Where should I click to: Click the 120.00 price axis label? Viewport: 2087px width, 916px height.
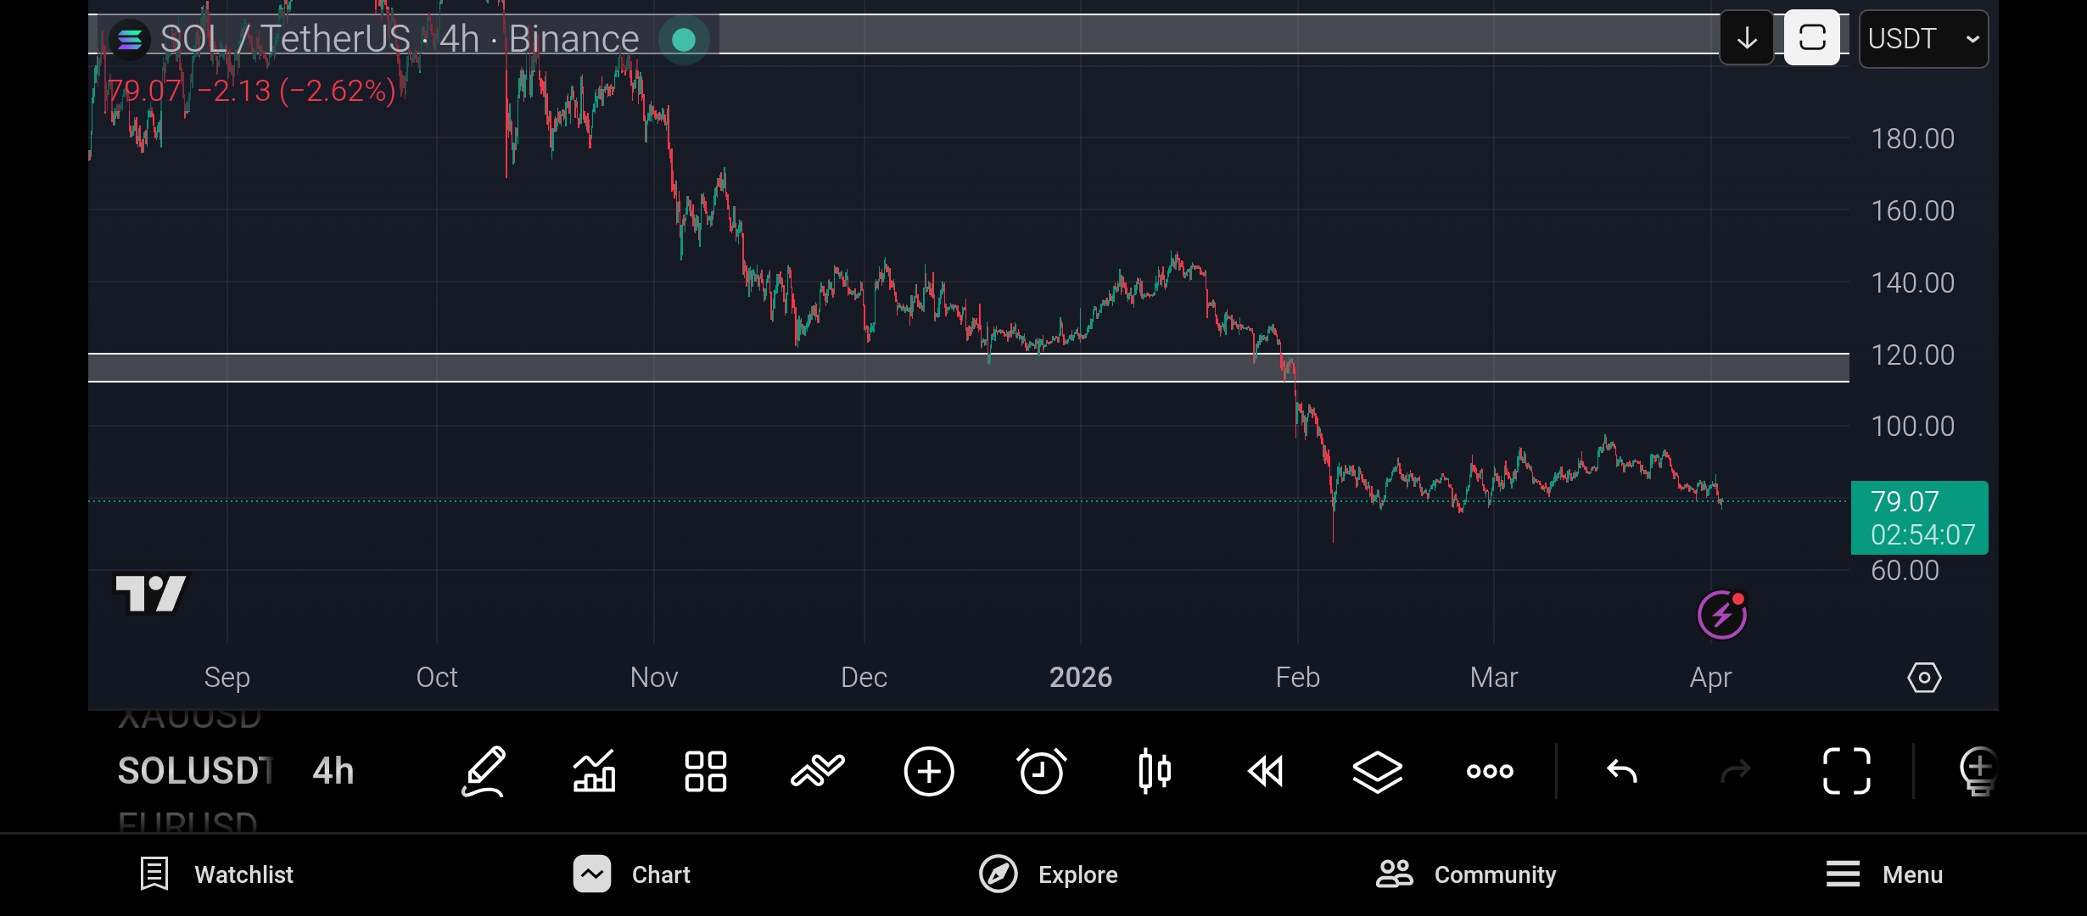(x=1912, y=355)
